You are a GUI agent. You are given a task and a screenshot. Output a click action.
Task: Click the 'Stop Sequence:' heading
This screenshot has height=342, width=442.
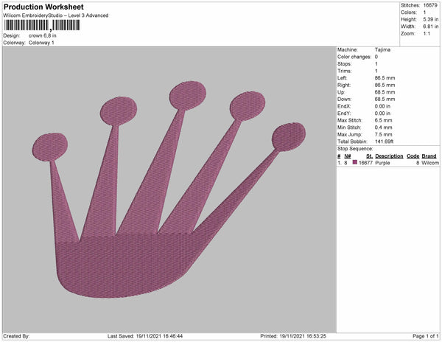click(x=355, y=149)
